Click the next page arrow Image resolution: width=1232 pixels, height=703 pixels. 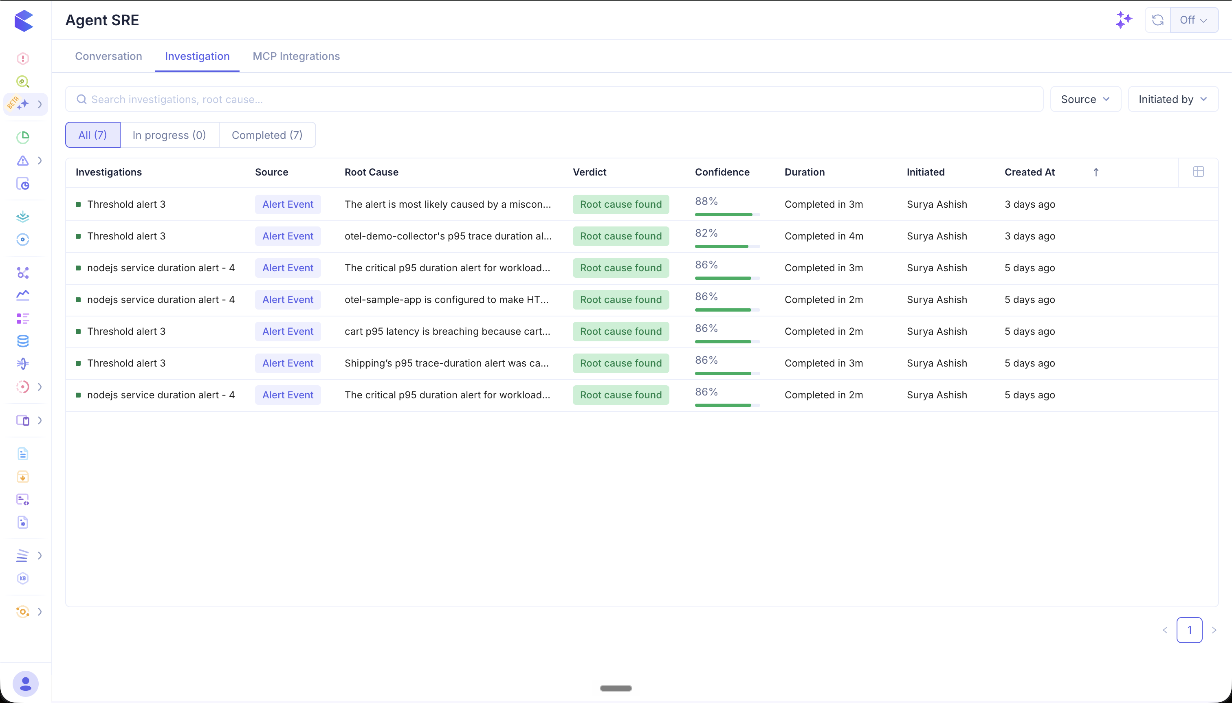click(x=1214, y=630)
